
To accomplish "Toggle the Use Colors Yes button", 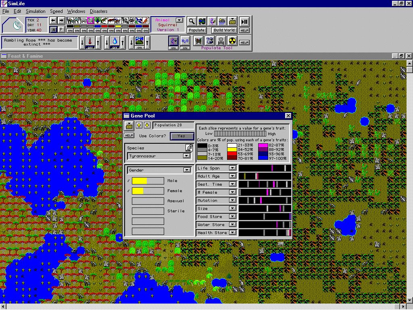I will 182,136.
